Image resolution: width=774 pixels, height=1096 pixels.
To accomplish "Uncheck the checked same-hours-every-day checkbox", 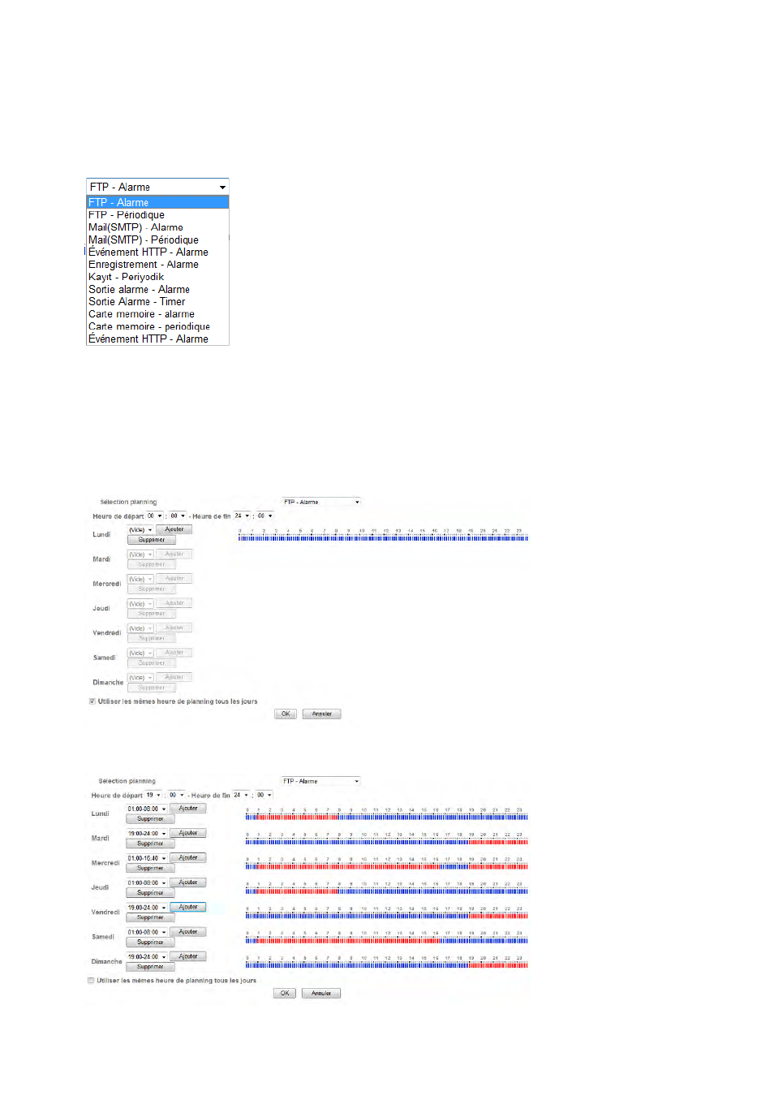I will pyautogui.click(x=92, y=701).
